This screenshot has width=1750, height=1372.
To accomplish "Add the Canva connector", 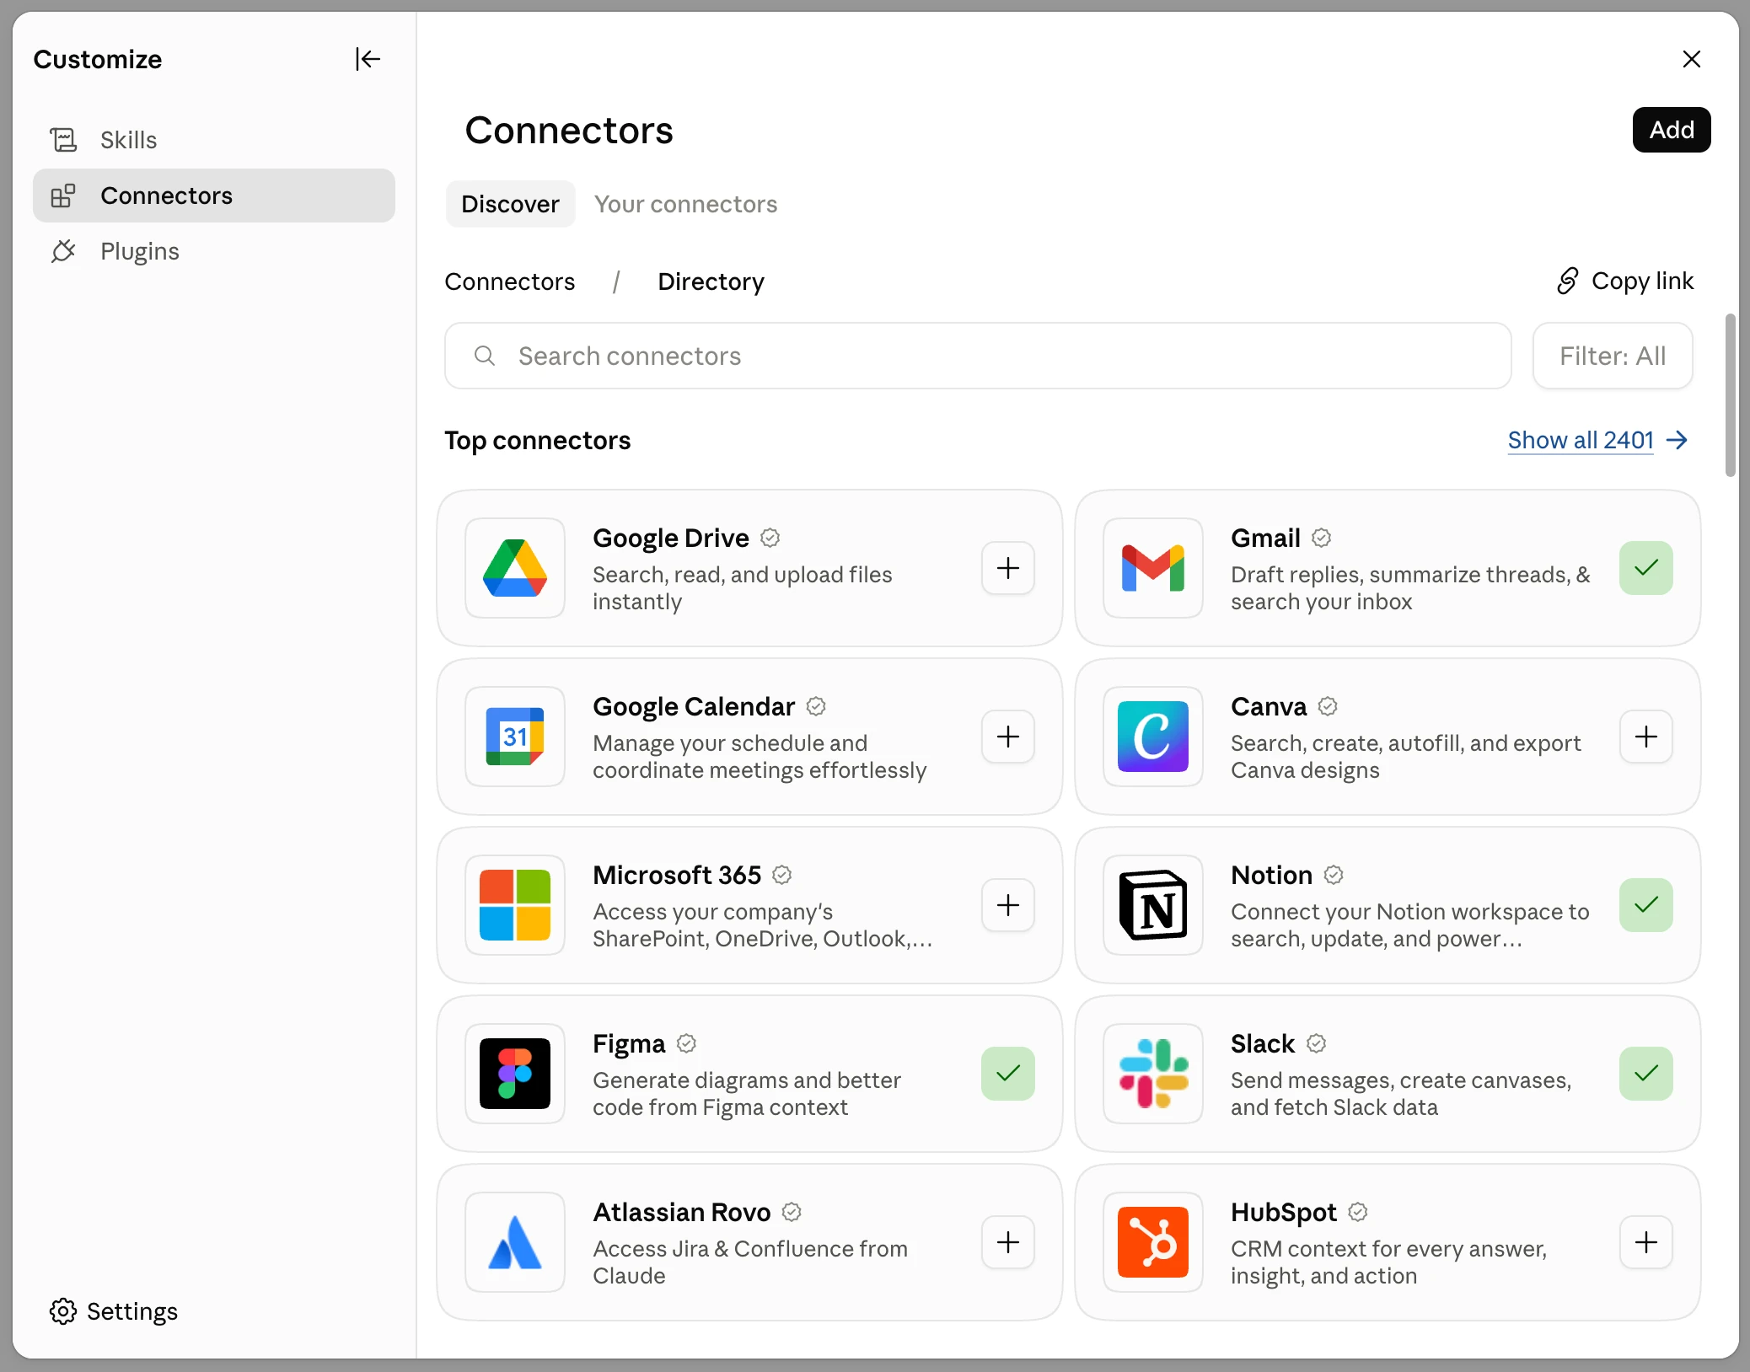I will (1645, 737).
